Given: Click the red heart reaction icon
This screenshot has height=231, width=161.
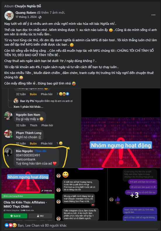Looking at the screenshot, I should (x=11, y=225).
